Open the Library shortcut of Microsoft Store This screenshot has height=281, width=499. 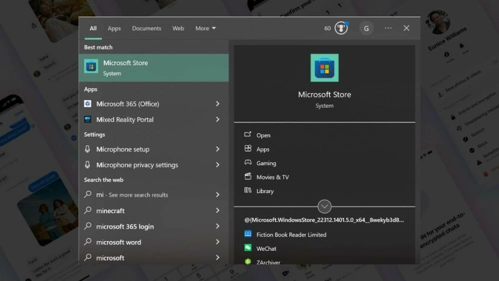click(x=264, y=191)
